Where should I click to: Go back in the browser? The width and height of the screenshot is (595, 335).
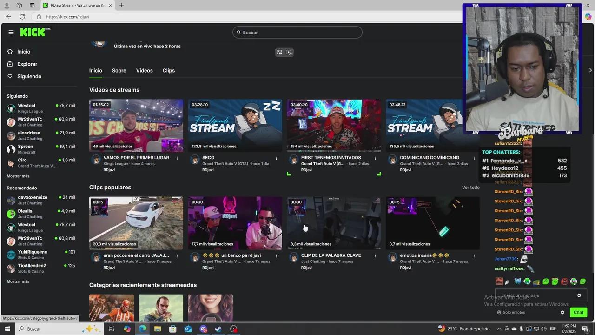(9, 17)
